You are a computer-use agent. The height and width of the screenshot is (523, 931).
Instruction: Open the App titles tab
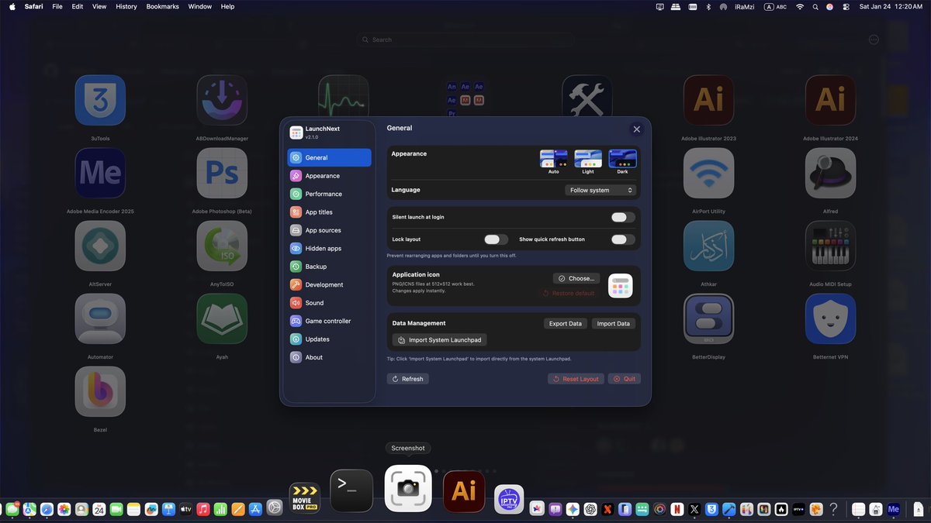tap(330, 212)
